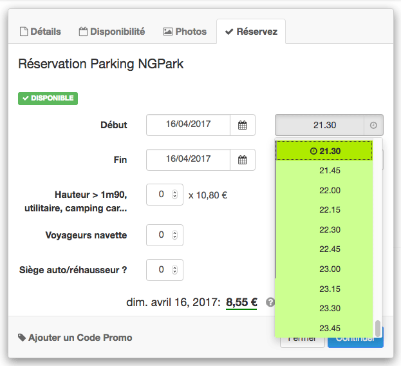Choose 21.45 from the time list
The width and height of the screenshot is (401, 366).
(x=324, y=171)
